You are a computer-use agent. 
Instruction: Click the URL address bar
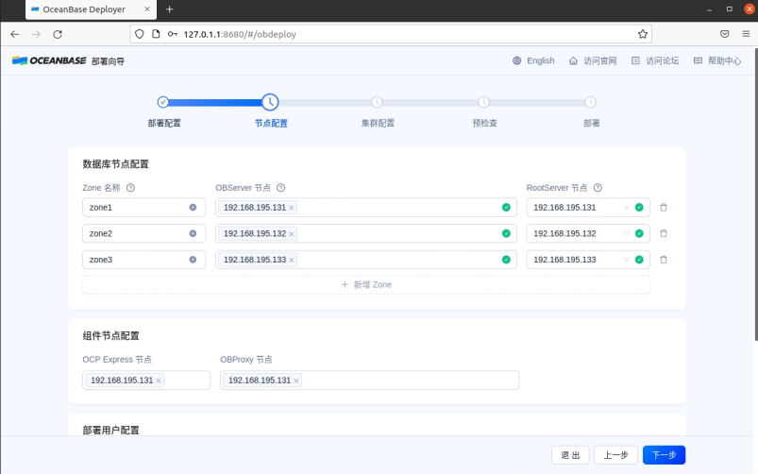(391, 34)
